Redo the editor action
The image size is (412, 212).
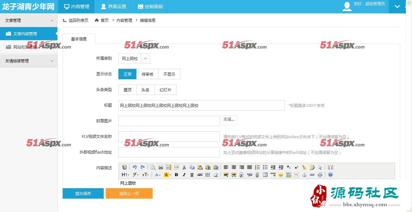(143, 167)
